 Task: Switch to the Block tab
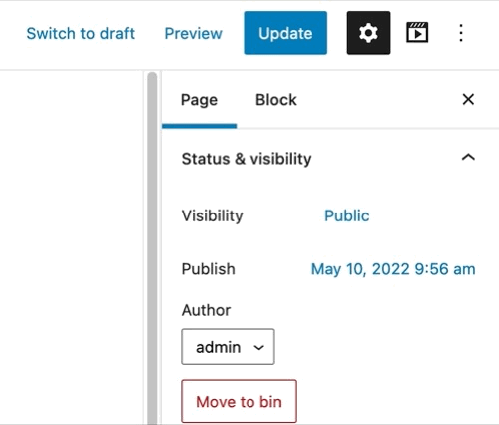coord(276,100)
